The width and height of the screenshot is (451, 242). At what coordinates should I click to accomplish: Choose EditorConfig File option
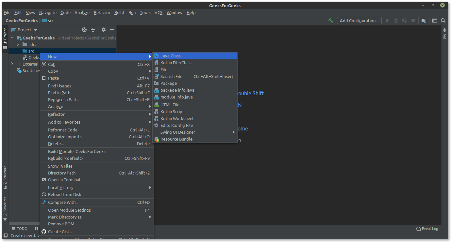195,125
